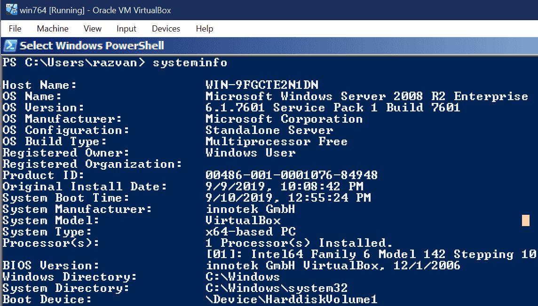Click the Product ID value 00486-001-0001076-84948

click(x=292, y=175)
